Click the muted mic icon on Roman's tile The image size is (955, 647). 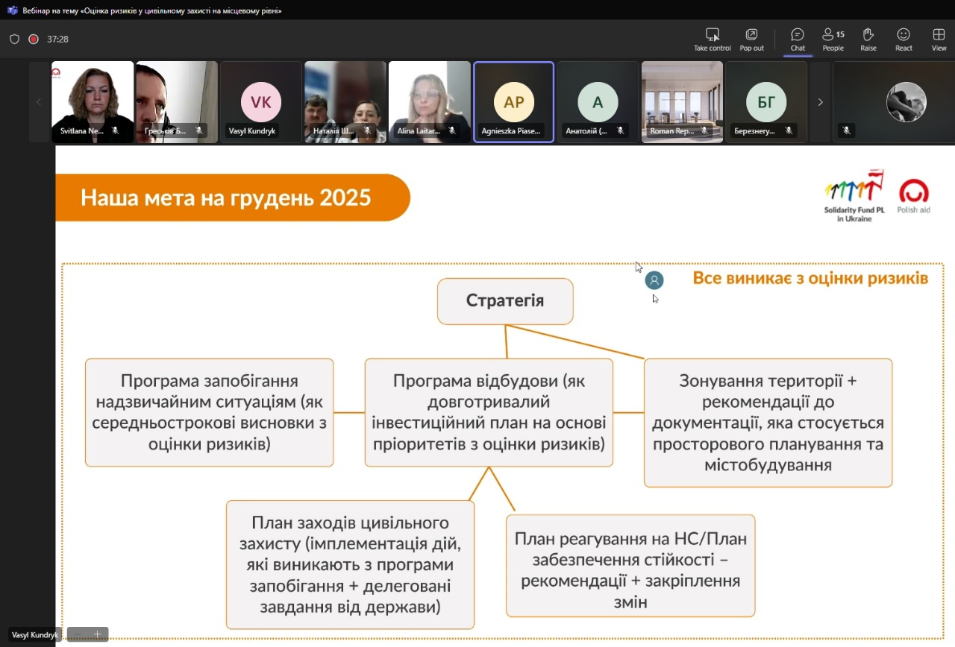704,130
